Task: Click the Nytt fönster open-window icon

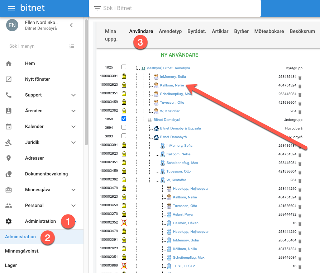Action: (x=9, y=79)
